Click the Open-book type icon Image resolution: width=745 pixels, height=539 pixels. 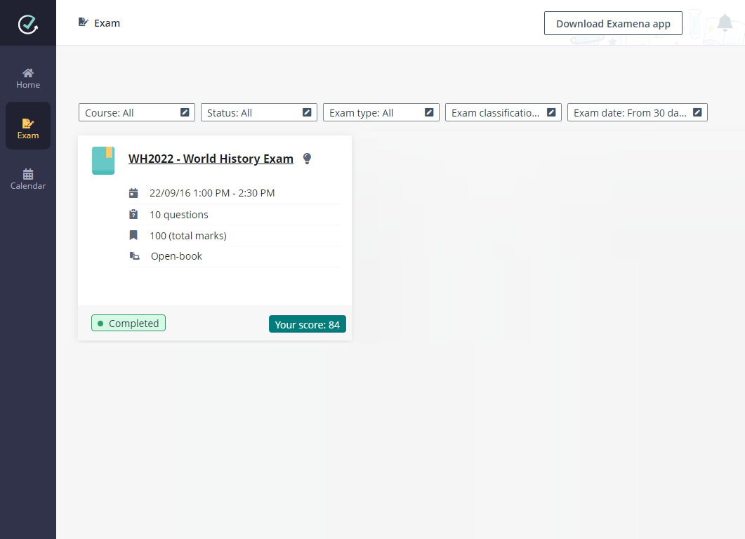pos(134,256)
